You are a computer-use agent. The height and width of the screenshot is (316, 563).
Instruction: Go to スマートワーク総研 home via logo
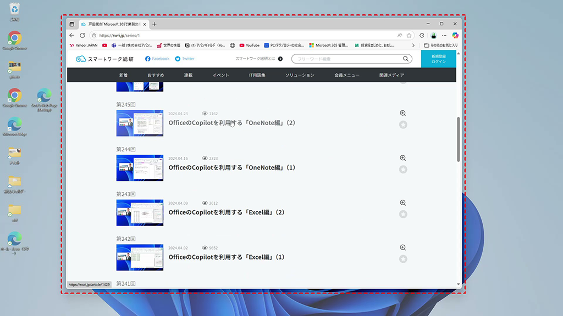[x=104, y=59]
